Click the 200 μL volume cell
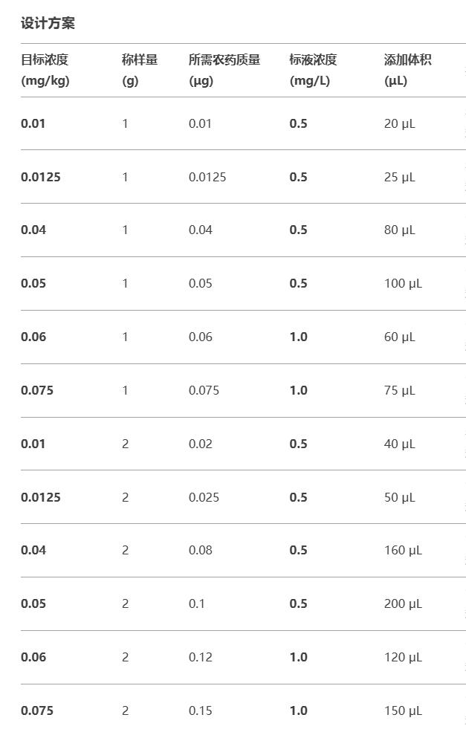This screenshot has width=466, height=735. pyautogui.click(x=403, y=603)
